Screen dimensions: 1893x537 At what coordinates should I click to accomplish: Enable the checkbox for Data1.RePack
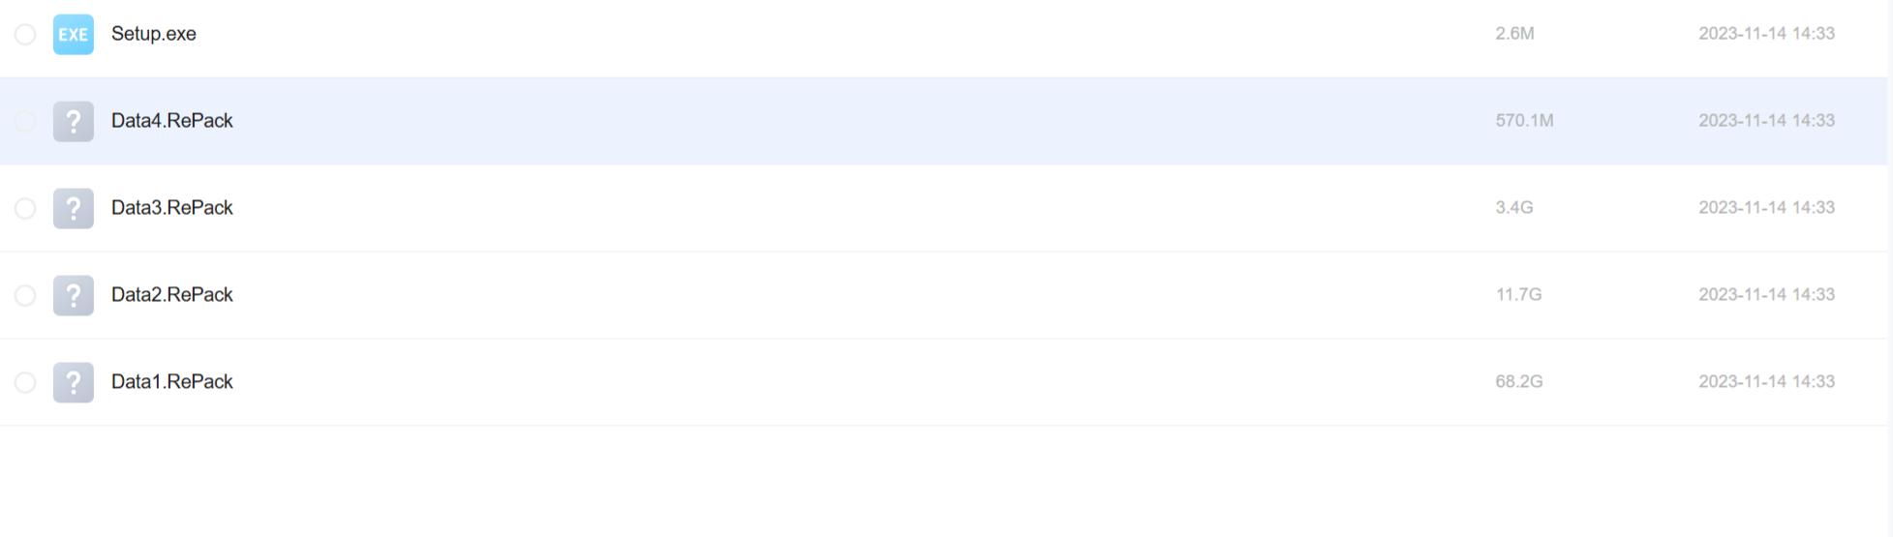pos(25,383)
